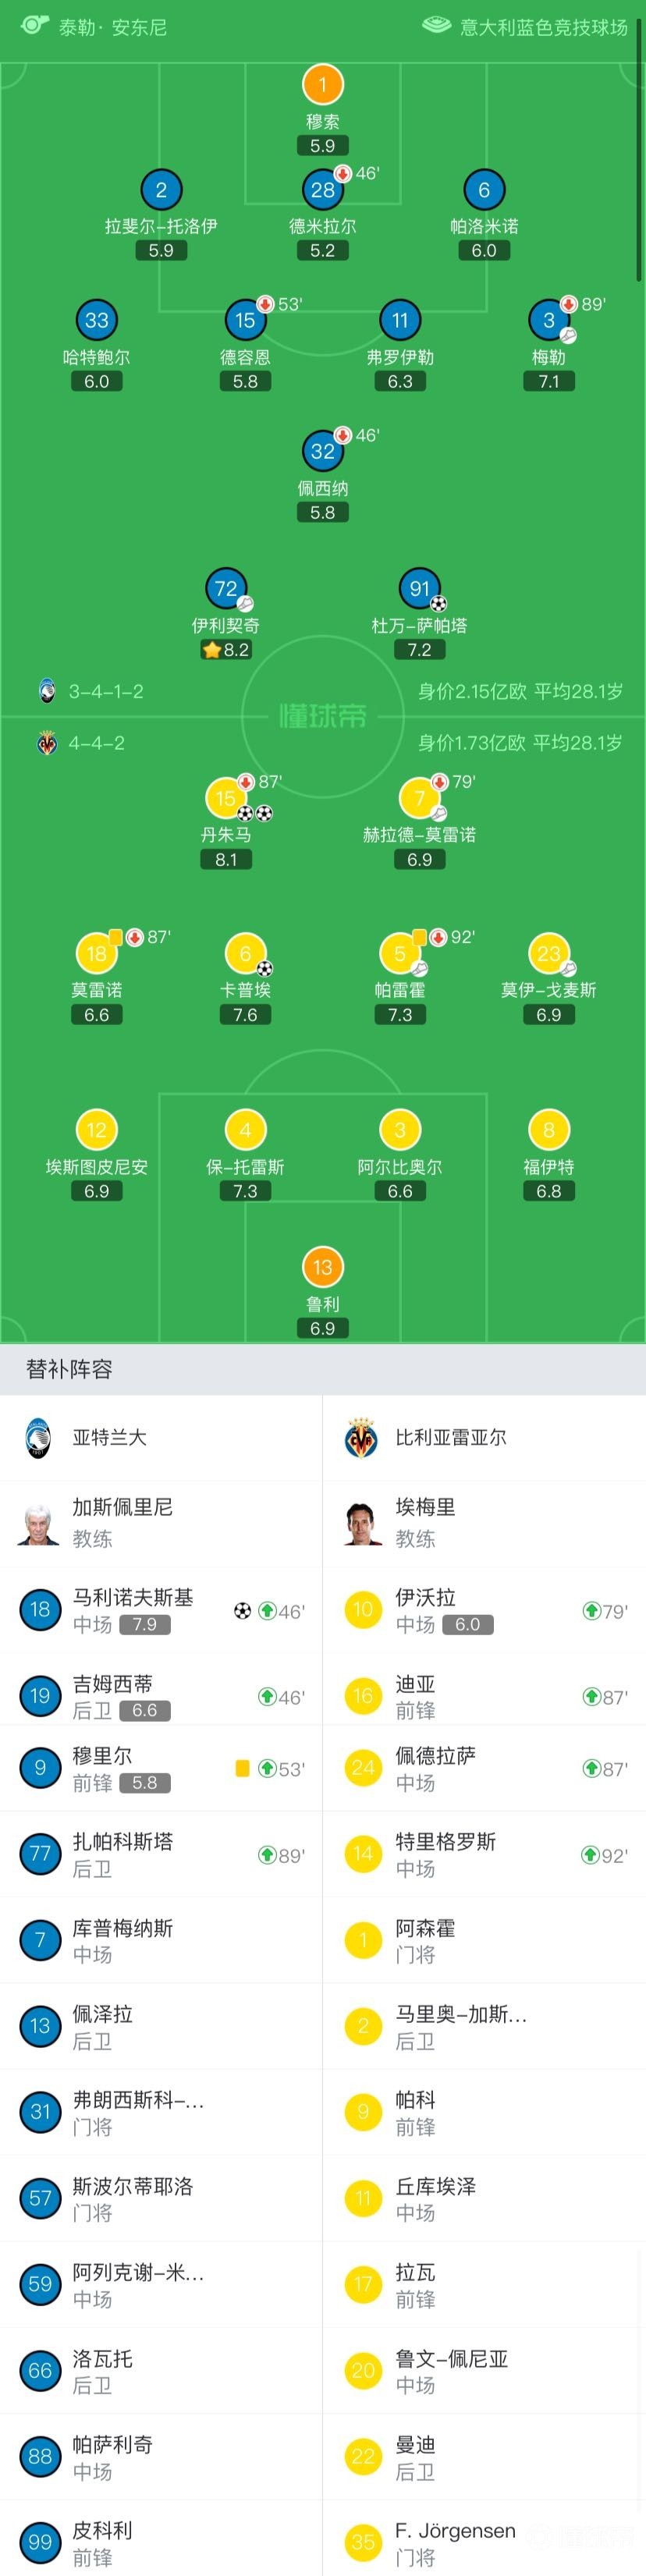The width and height of the screenshot is (646, 2576).
Task: Select substitute 穆里尔 number 9 row
Action: click(161, 1769)
